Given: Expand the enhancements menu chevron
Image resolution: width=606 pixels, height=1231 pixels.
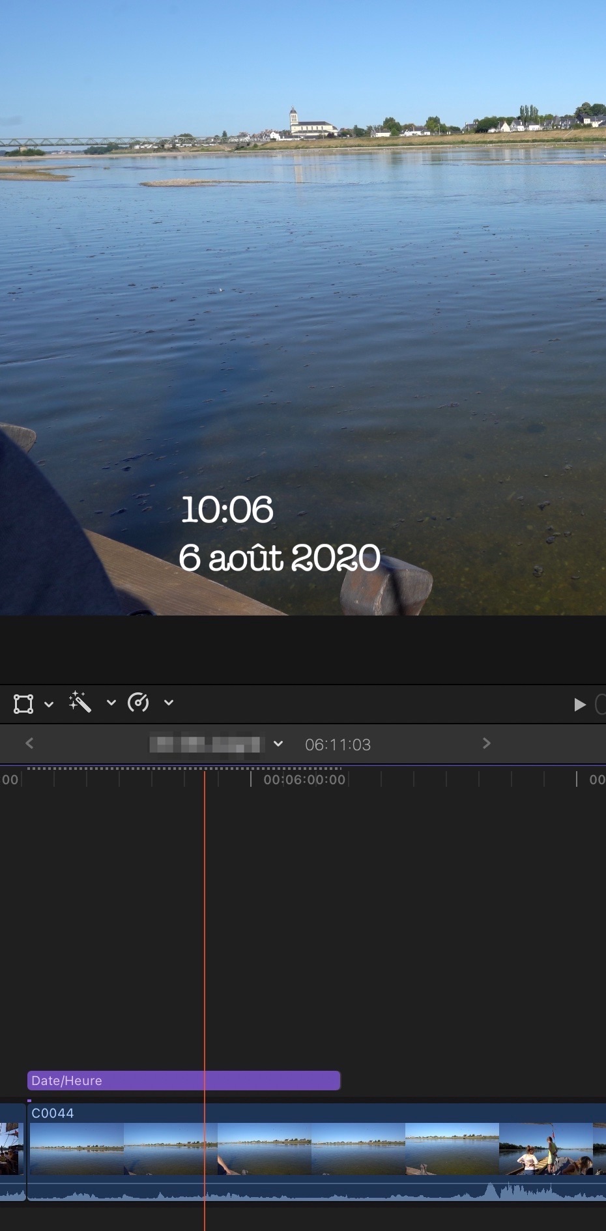Looking at the screenshot, I should (x=111, y=703).
